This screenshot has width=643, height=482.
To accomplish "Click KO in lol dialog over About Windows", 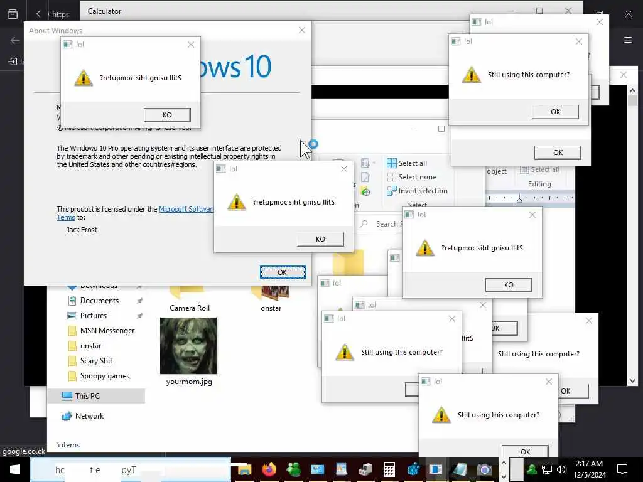I will click(167, 115).
